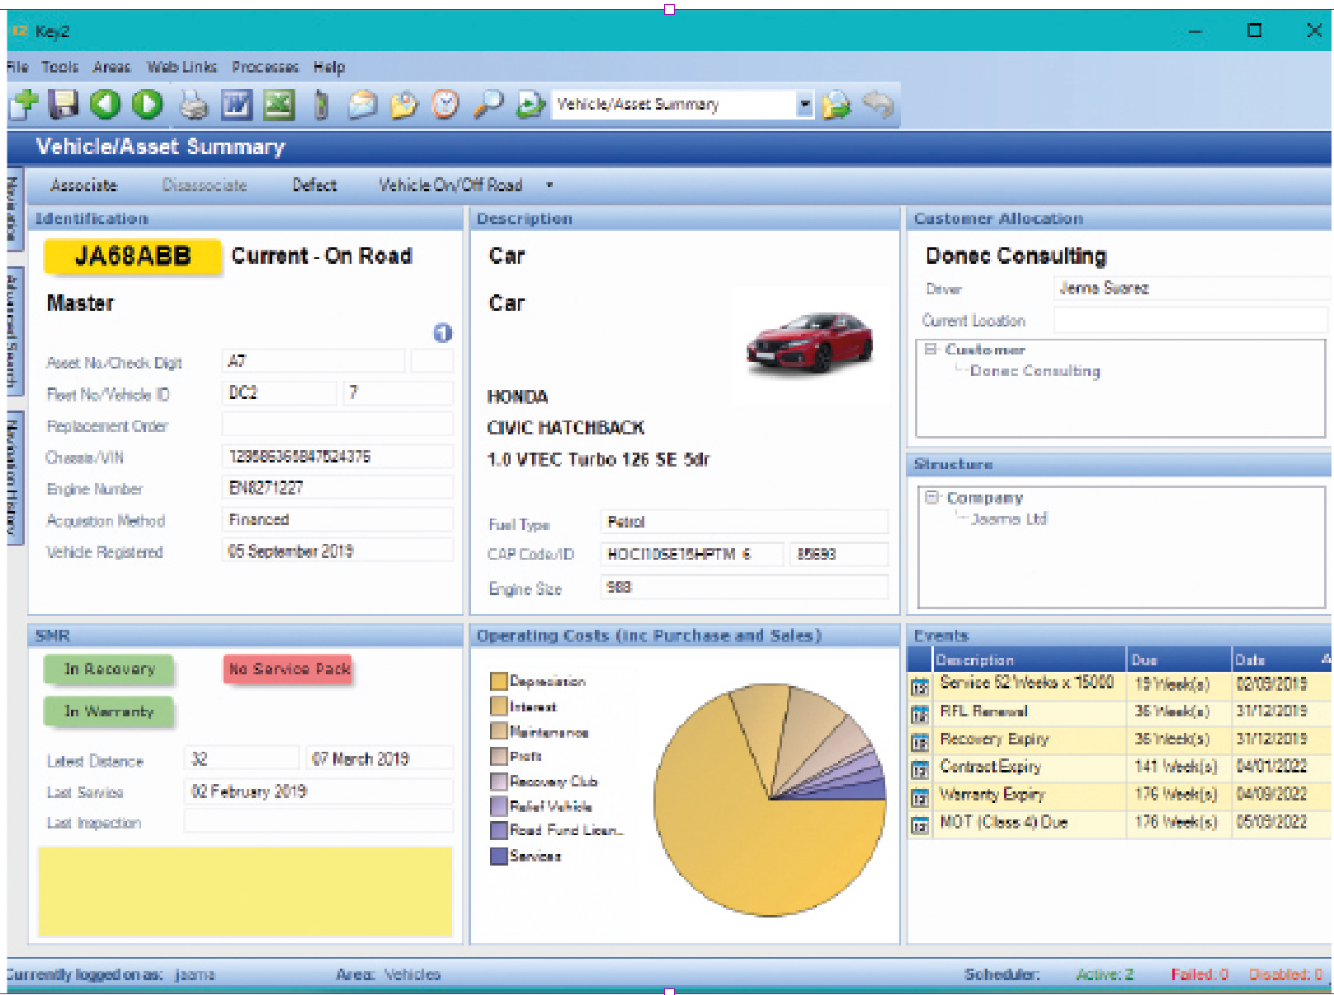The width and height of the screenshot is (1334, 995).
Task: Open the search tool from the toolbar
Action: pos(488,104)
